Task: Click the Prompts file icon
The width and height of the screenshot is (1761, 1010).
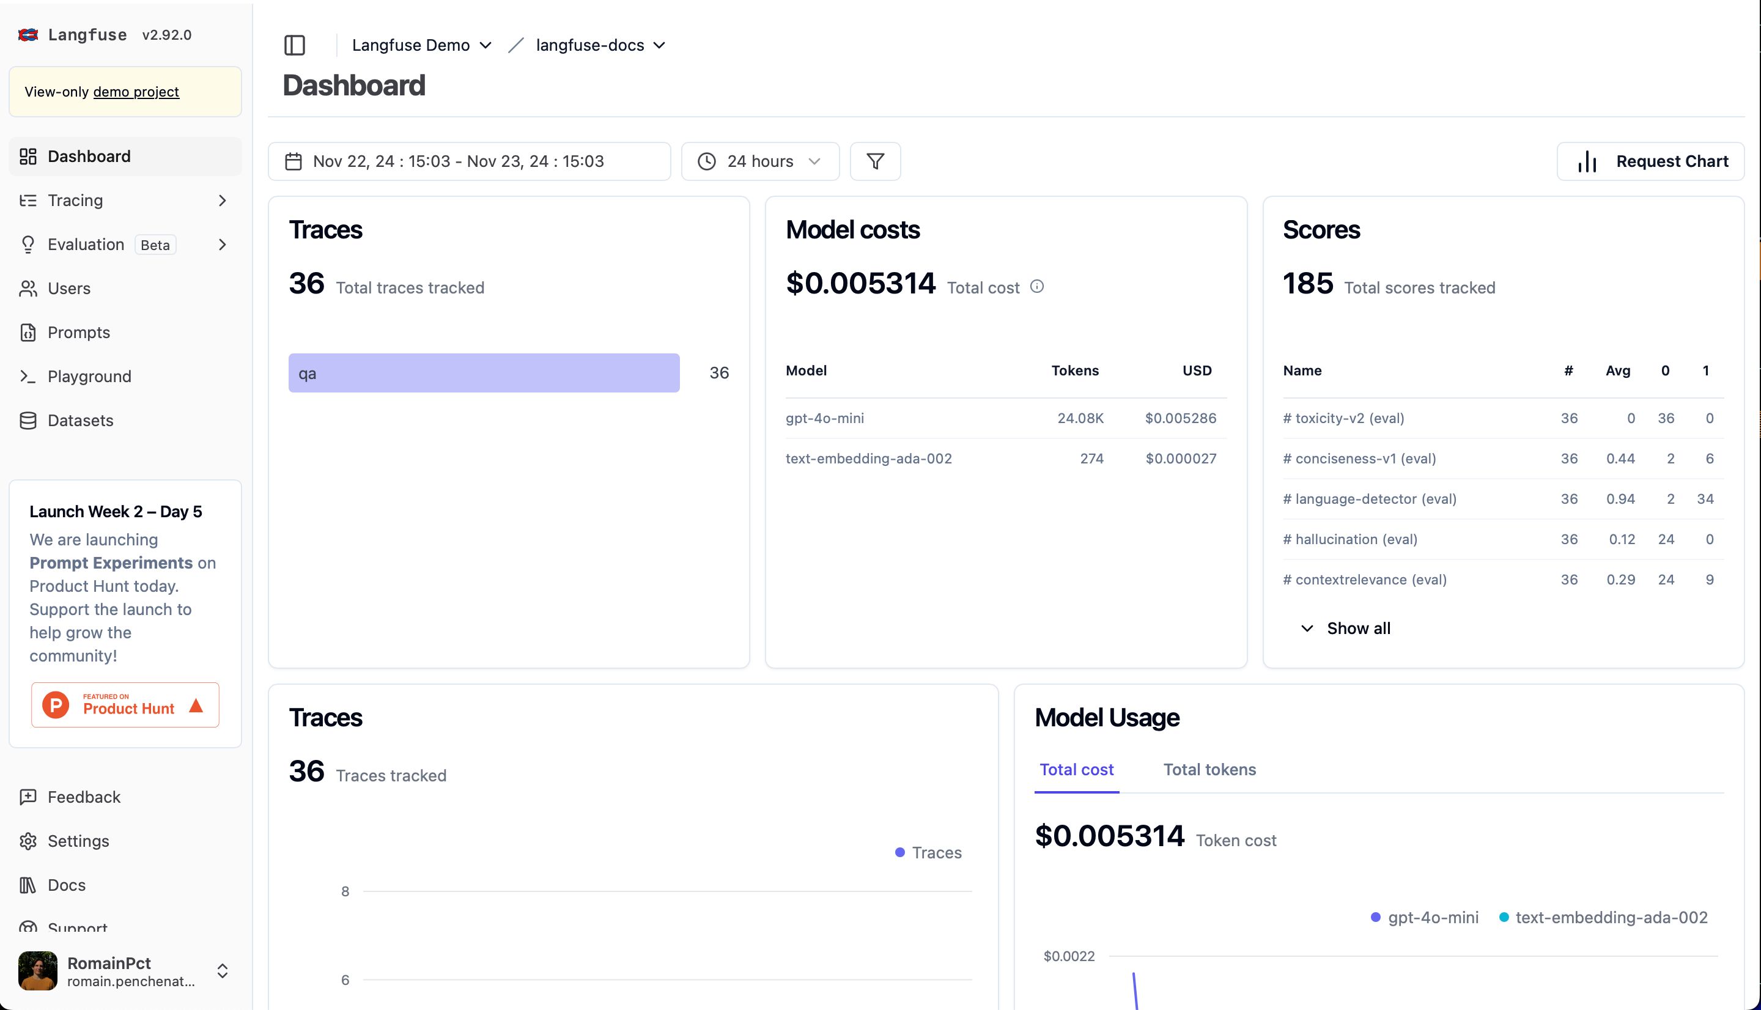Action: [x=28, y=332]
